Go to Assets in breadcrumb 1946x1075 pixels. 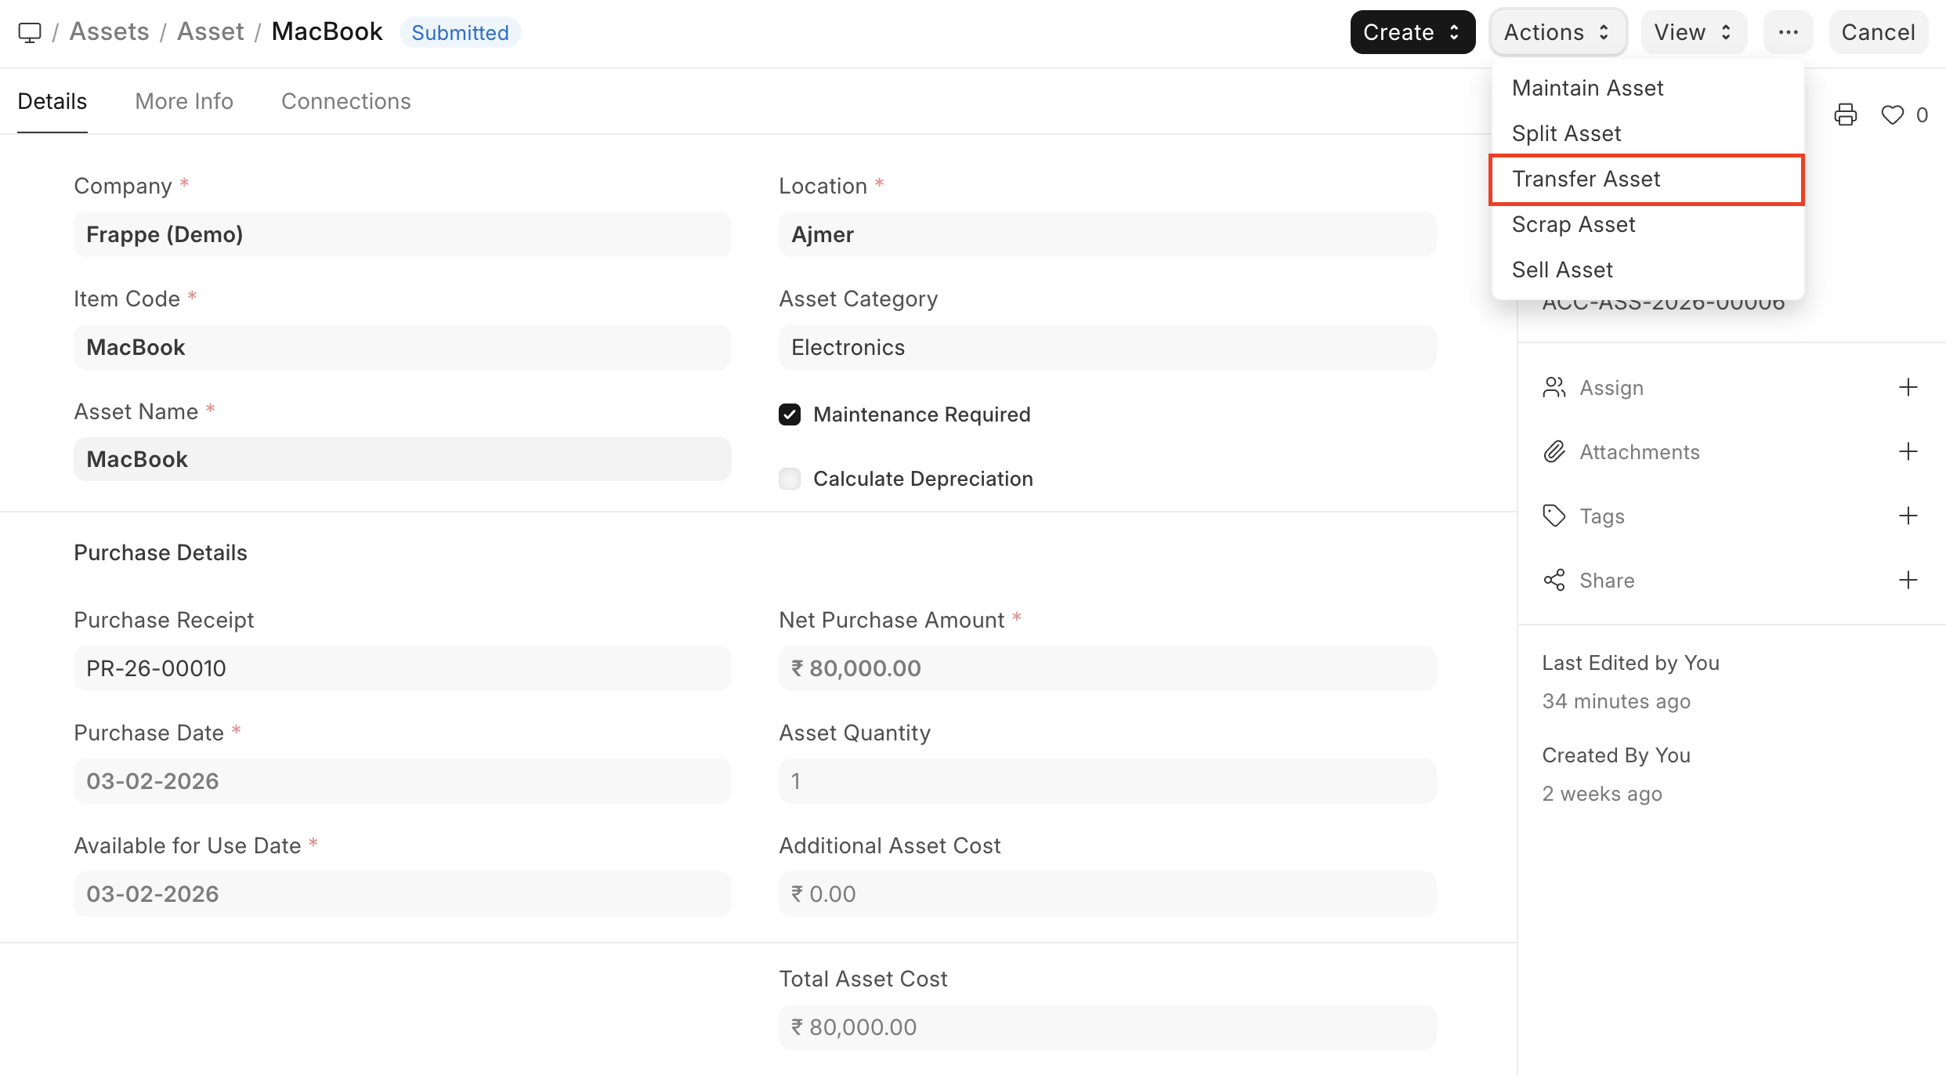[x=110, y=31]
